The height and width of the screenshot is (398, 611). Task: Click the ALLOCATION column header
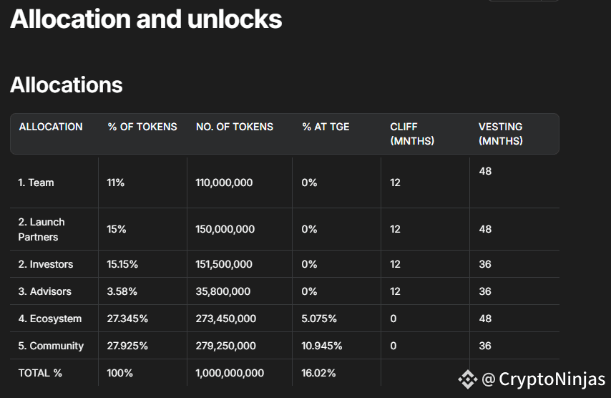click(51, 127)
